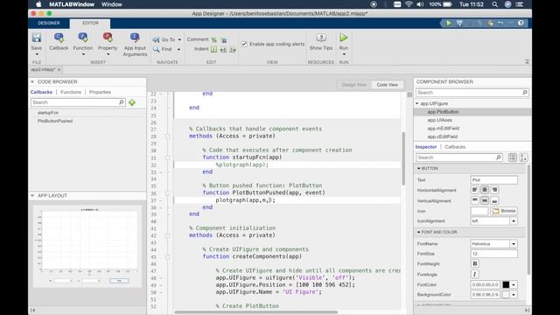Open the Properties tab in Code Browser

[x=100, y=92]
